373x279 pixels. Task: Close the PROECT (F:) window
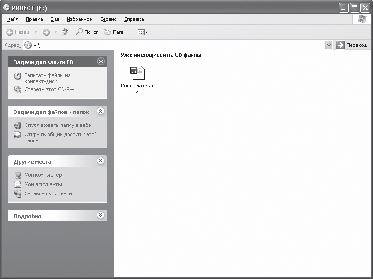[366, 8]
